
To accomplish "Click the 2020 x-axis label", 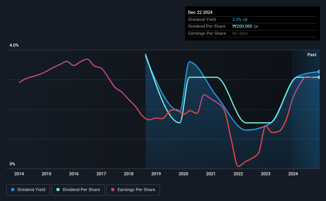I will pos(183,174).
